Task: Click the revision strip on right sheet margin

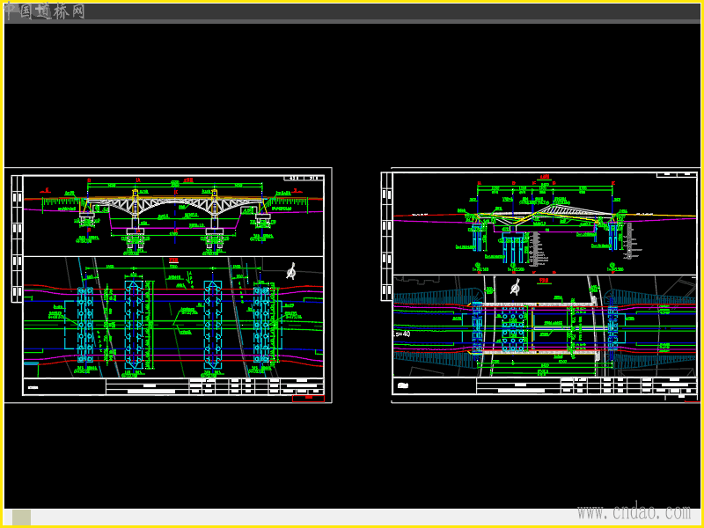Action: tap(386, 237)
